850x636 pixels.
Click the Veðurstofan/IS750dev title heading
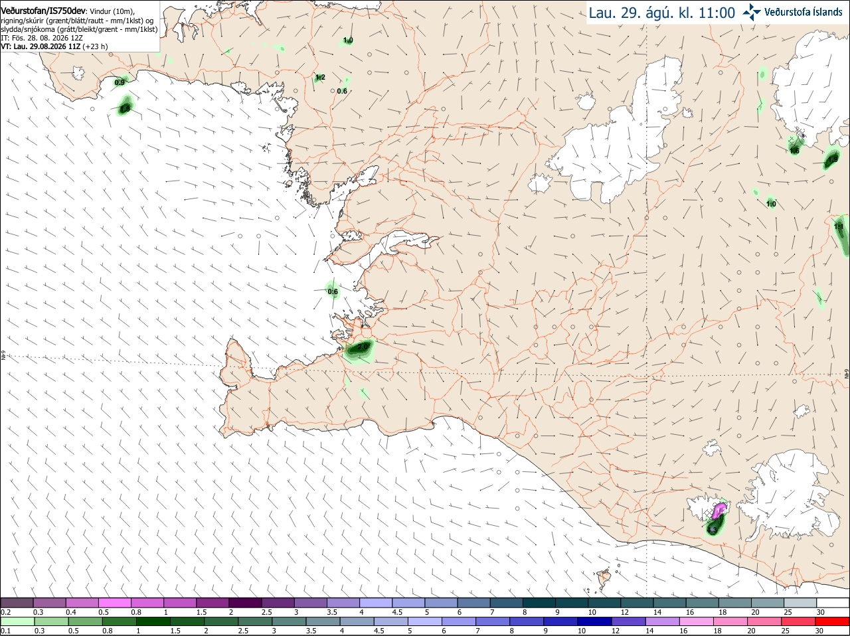pyautogui.click(x=43, y=11)
